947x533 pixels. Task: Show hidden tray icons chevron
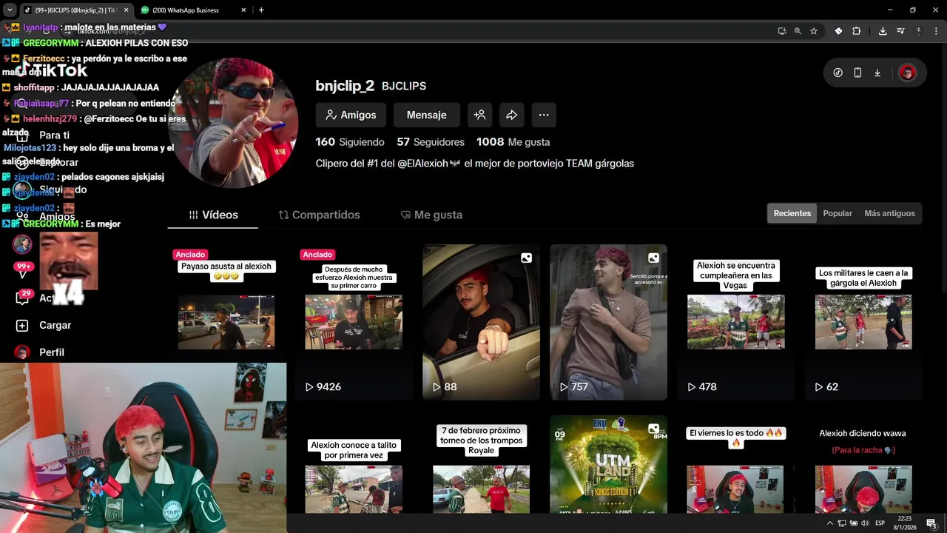[x=829, y=523]
